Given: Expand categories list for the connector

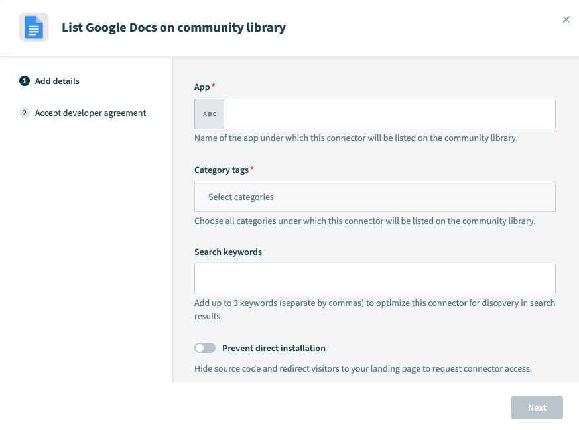Looking at the screenshot, I should pos(375,197).
